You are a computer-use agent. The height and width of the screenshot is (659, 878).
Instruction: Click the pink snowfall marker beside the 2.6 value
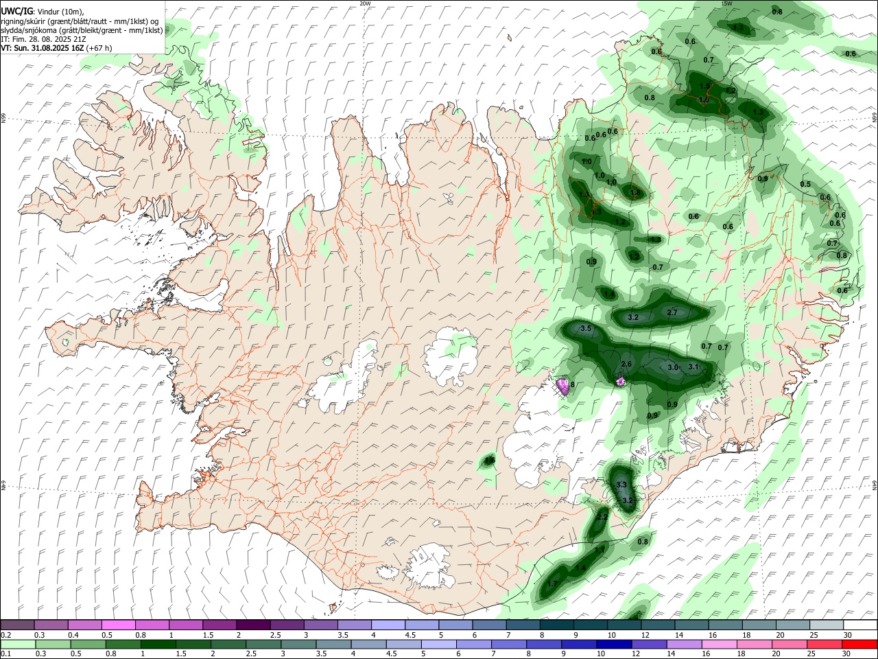tap(621, 382)
